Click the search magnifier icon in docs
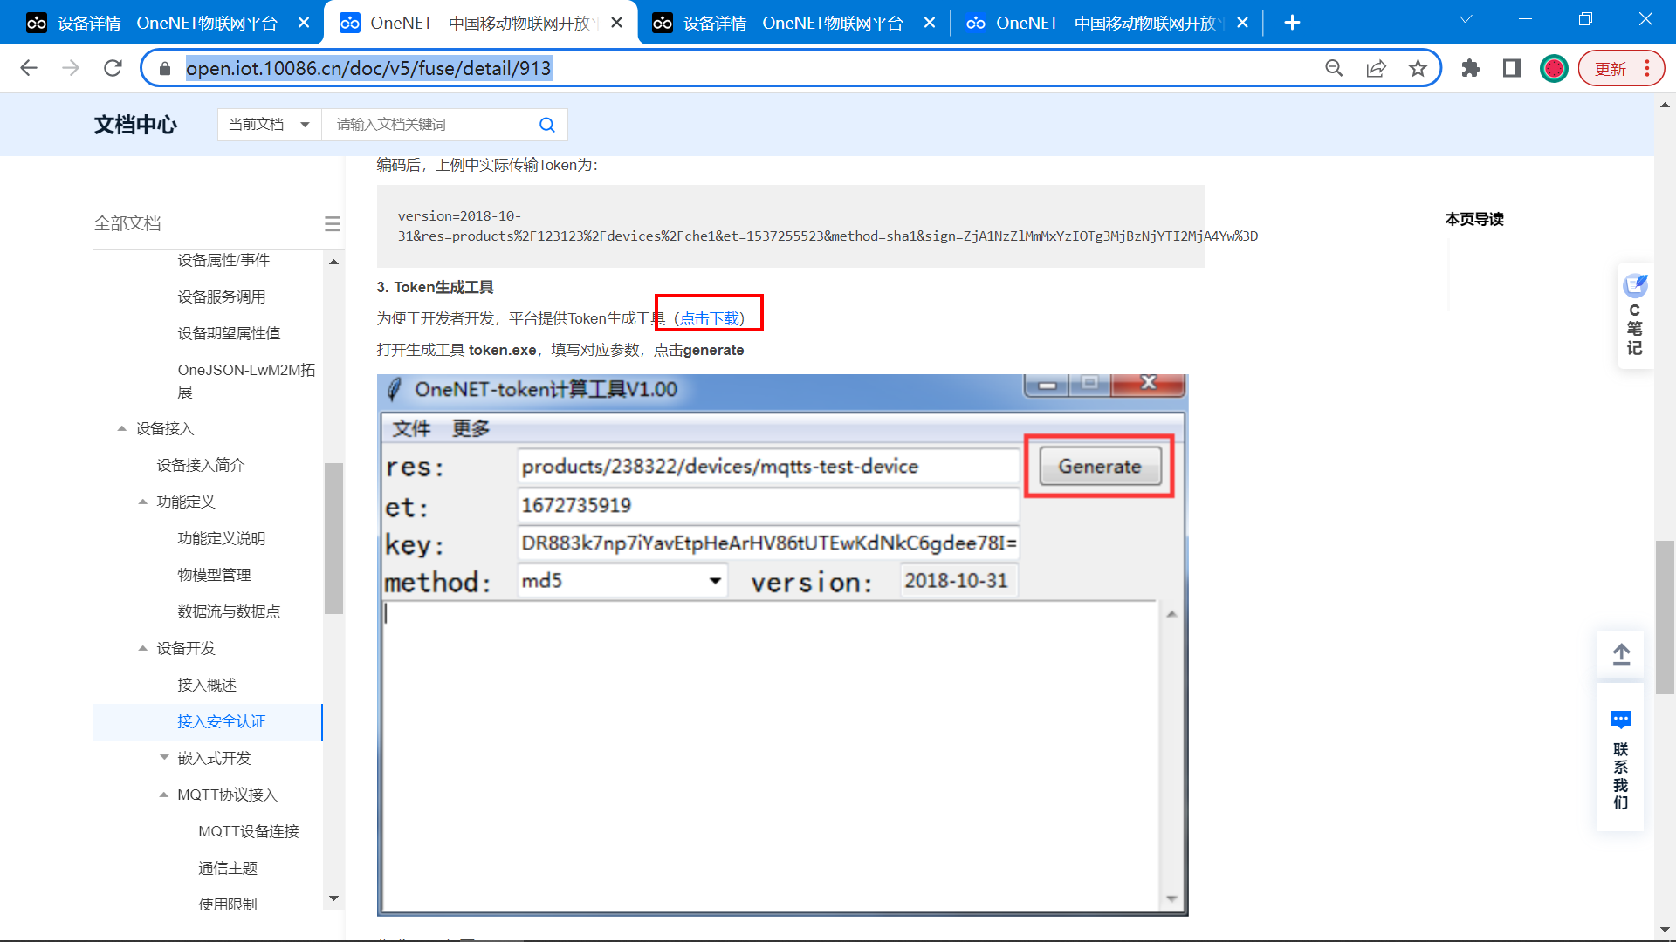Screen dimensions: 1676x942 (x=547, y=125)
